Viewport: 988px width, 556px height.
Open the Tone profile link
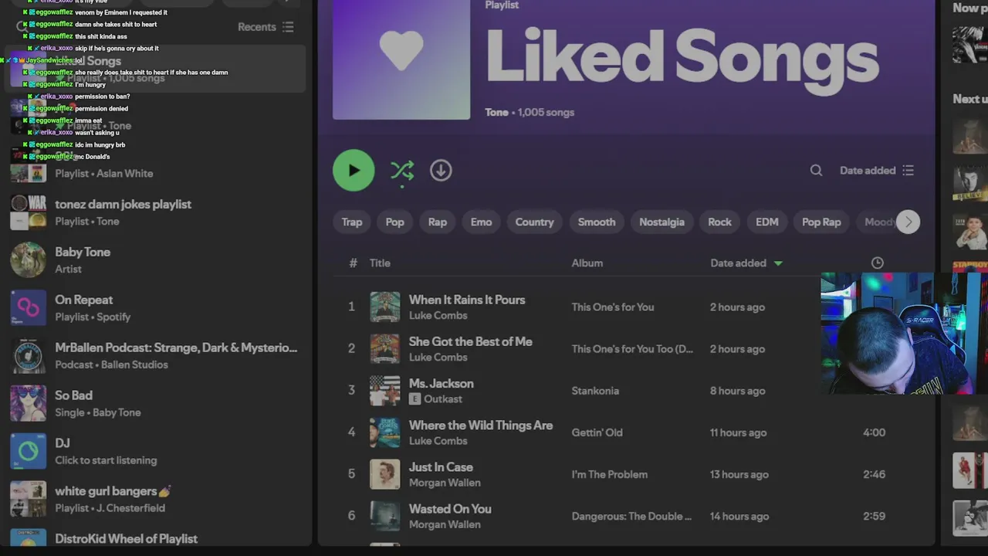(496, 113)
